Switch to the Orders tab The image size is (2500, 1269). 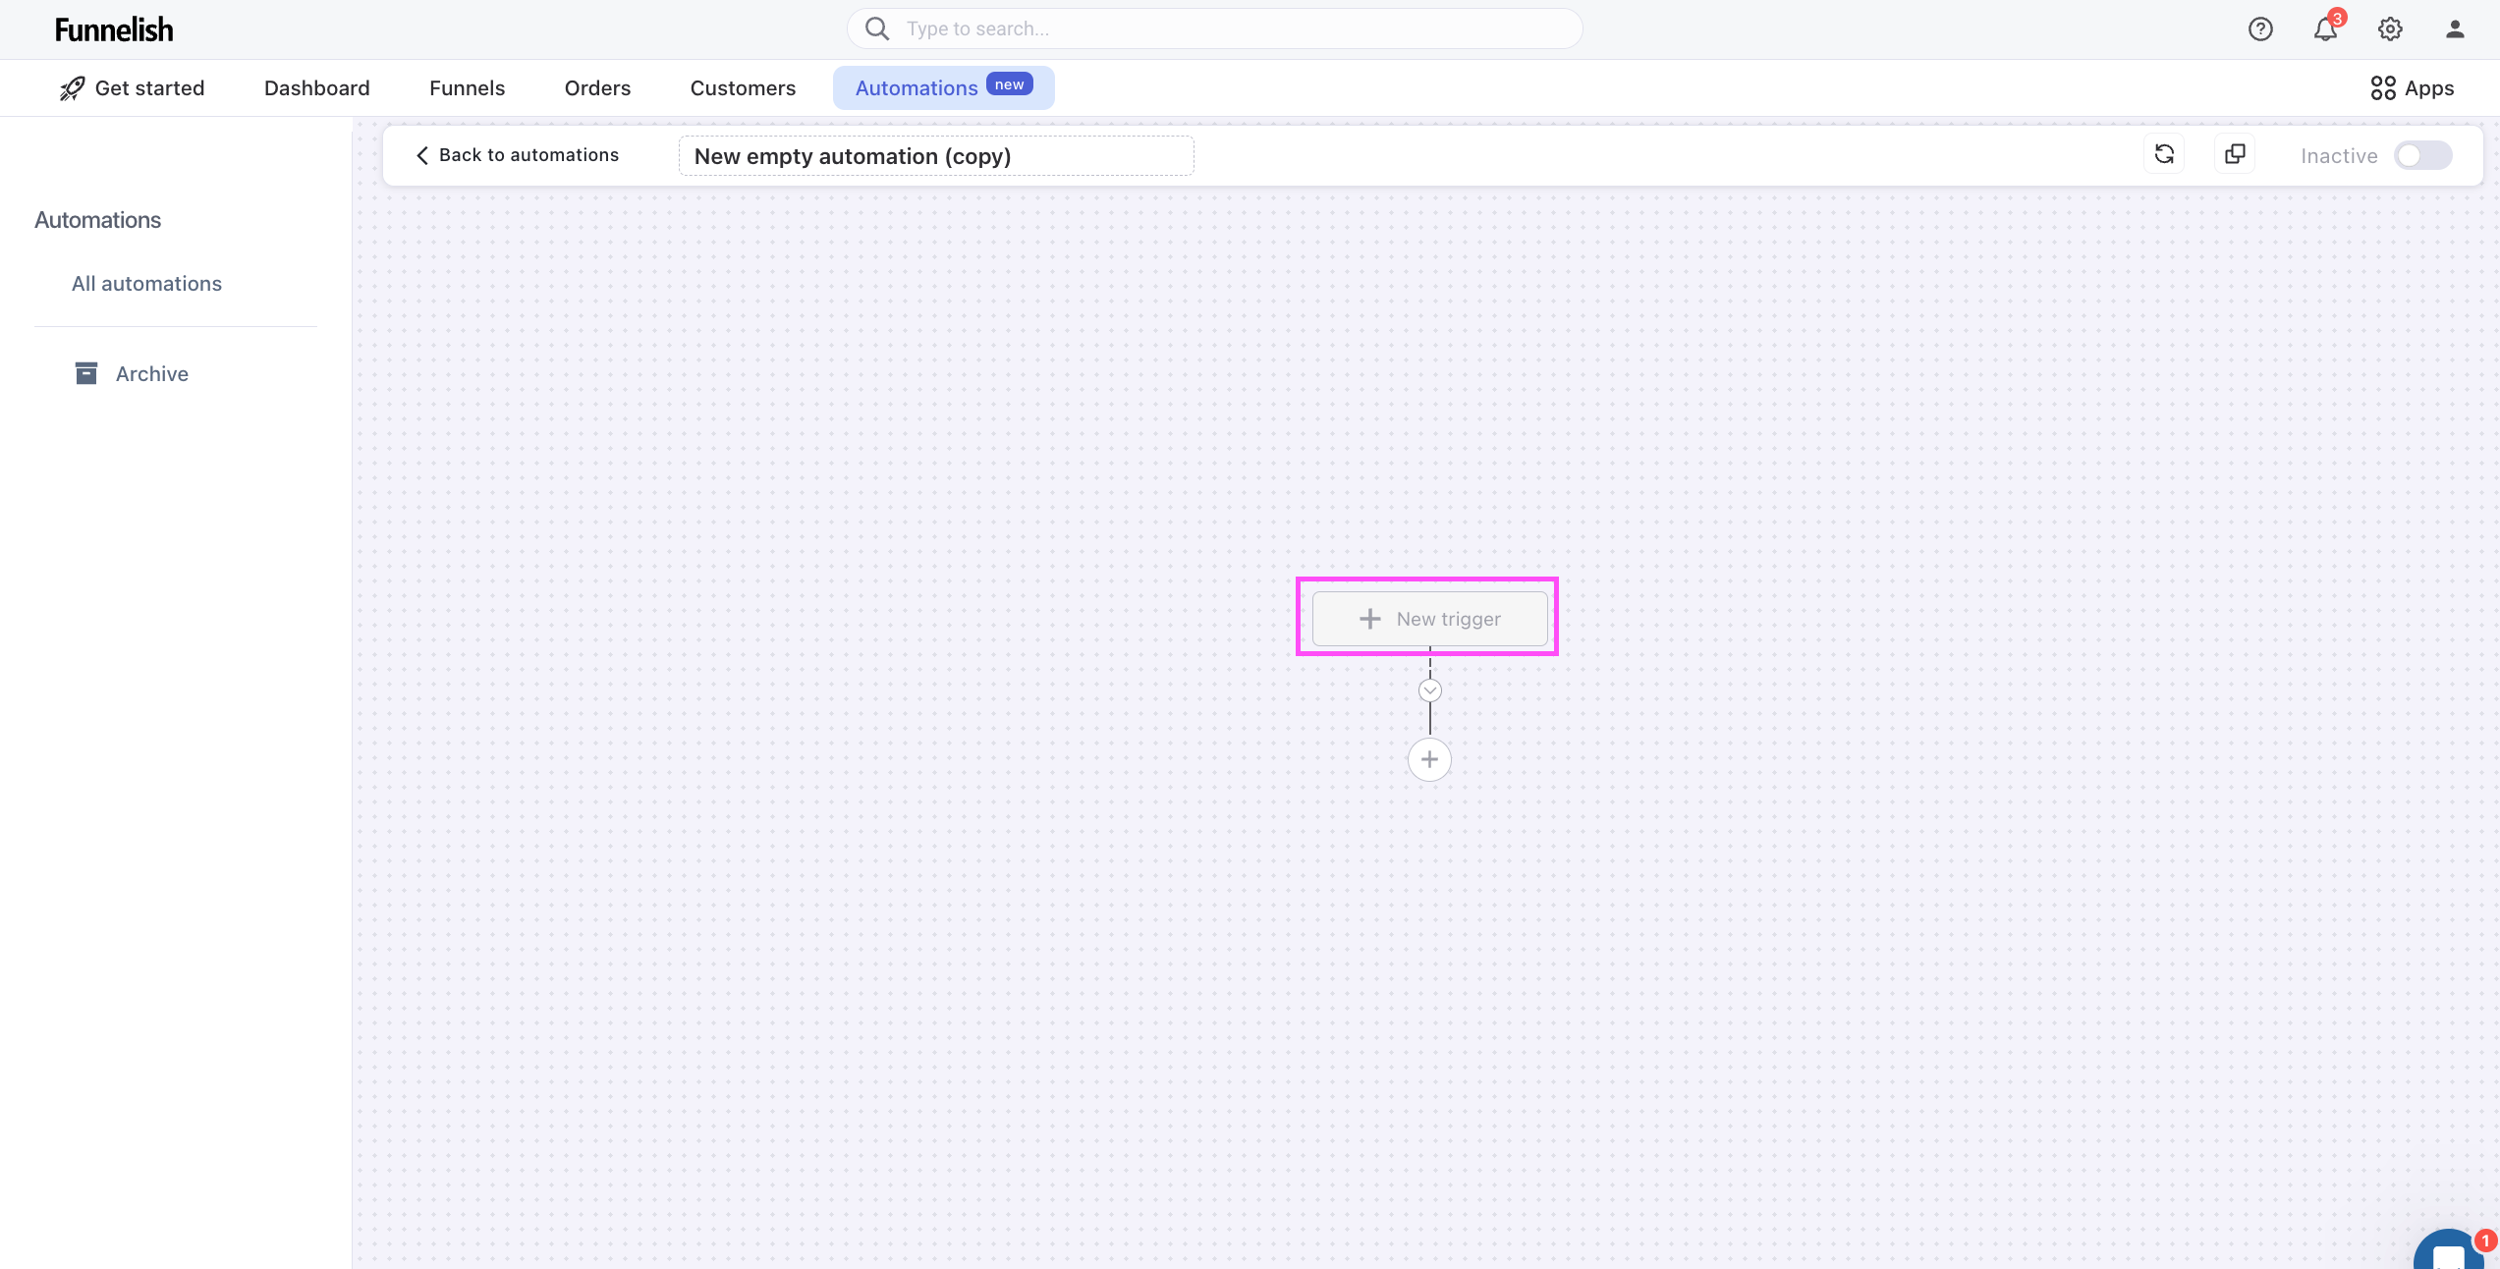pos(597,88)
